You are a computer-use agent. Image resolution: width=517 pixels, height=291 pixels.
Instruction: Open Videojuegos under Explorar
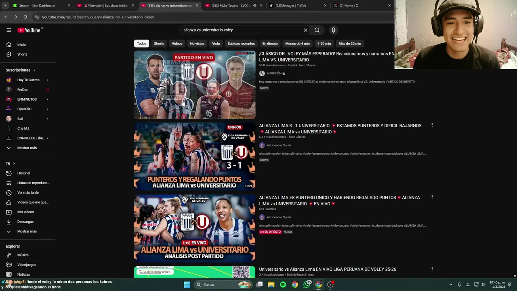tap(27, 265)
